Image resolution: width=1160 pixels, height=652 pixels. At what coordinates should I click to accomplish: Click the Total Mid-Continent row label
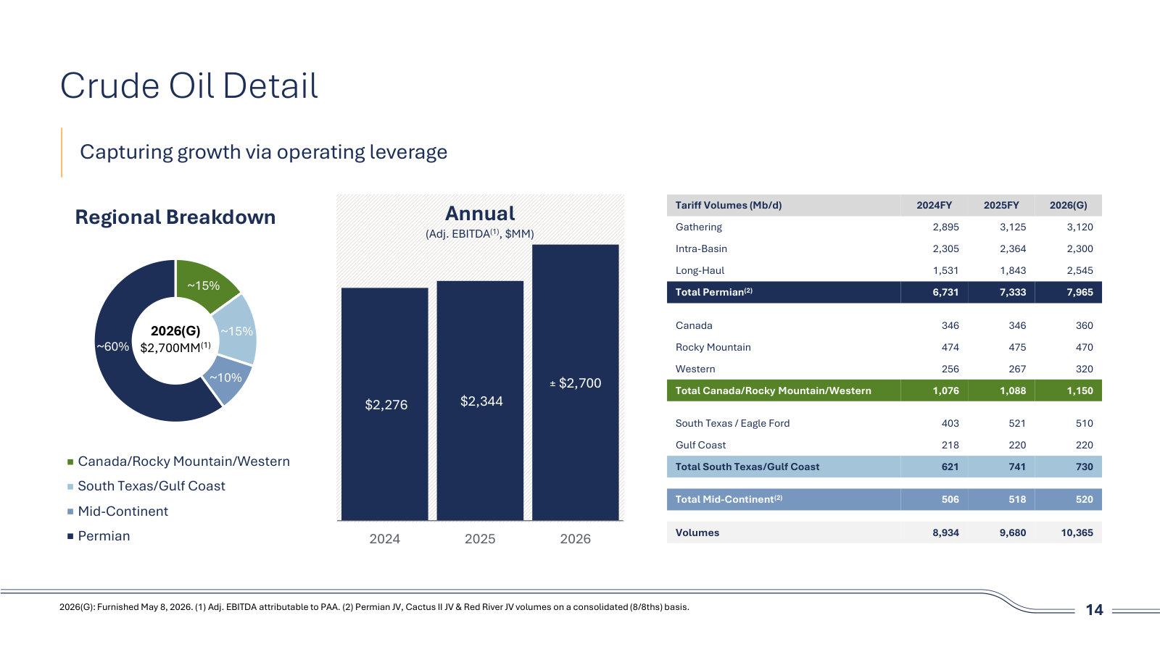[x=729, y=499]
